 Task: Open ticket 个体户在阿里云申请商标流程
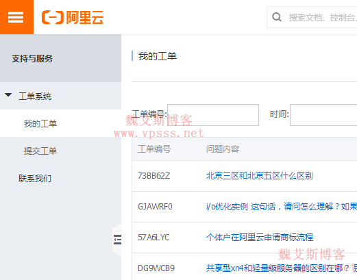[260, 238]
